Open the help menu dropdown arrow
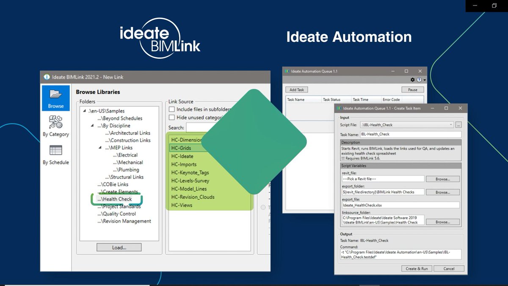The height and width of the screenshot is (286, 508). (x=424, y=80)
